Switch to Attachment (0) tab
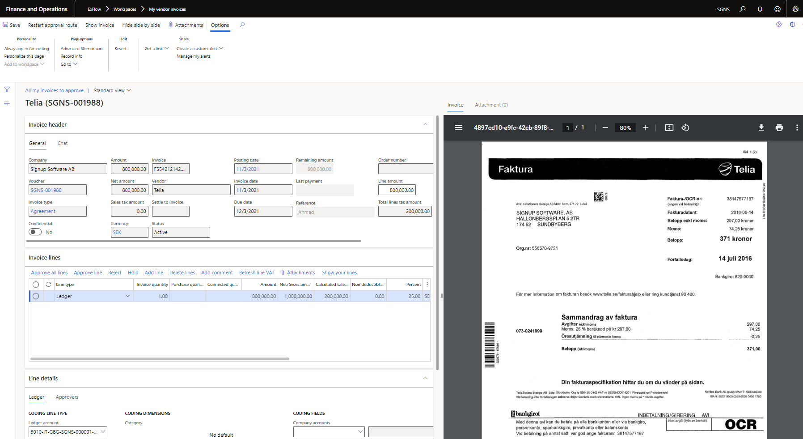 491,105
